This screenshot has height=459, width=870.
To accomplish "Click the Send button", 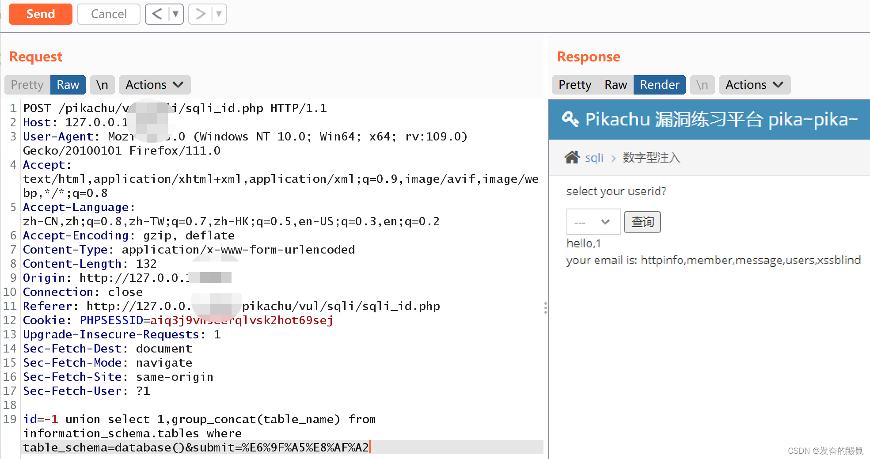I will [x=40, y=14].
